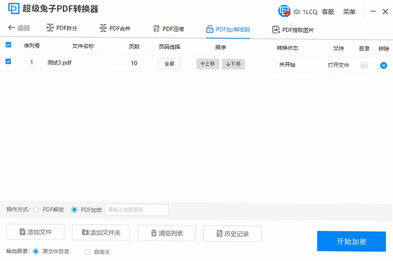Clear the list with 清空列表
The image size is (393, 261).
tap(167, 233)
